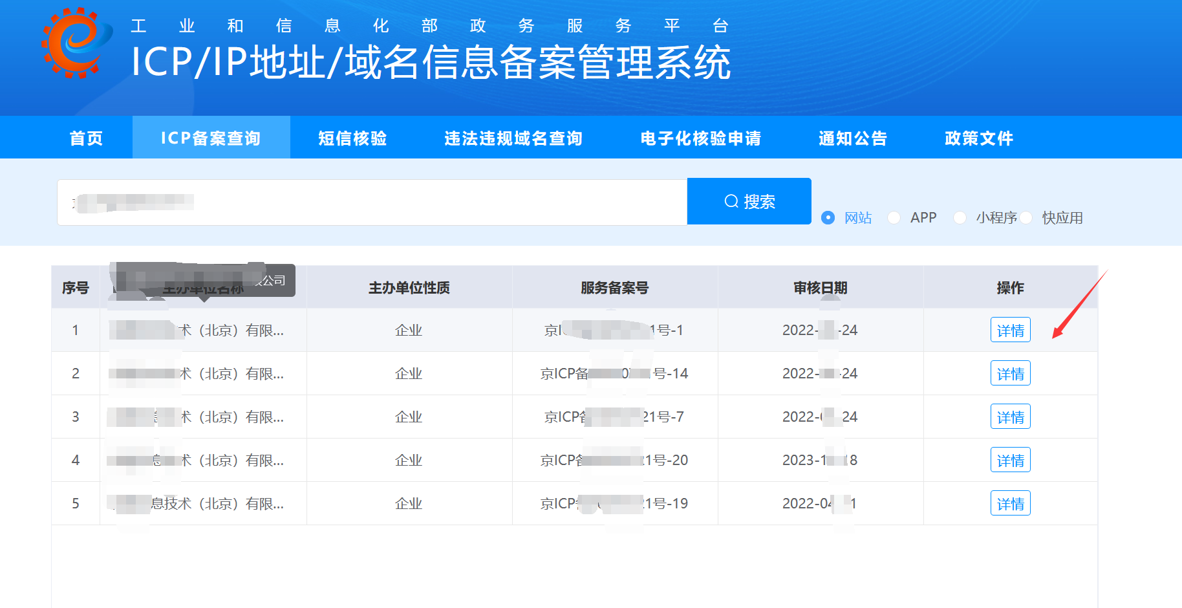This screenshot has width=1182, height=608.
Task: Click the 2023 review date in row 4
Action: pyautogui.click(x=820, y=461)
